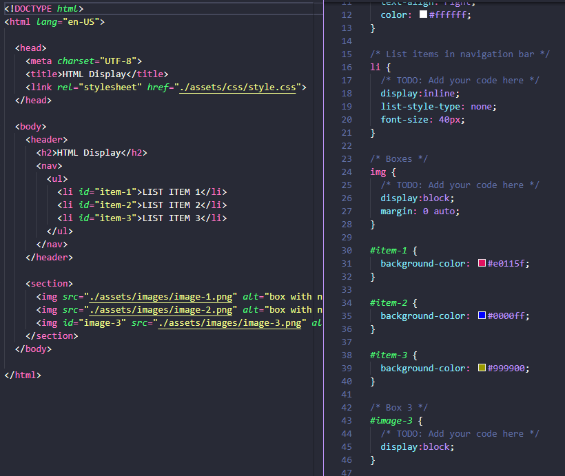
Task: Follow the image-2.png source path link
Action: coord(161,309)
